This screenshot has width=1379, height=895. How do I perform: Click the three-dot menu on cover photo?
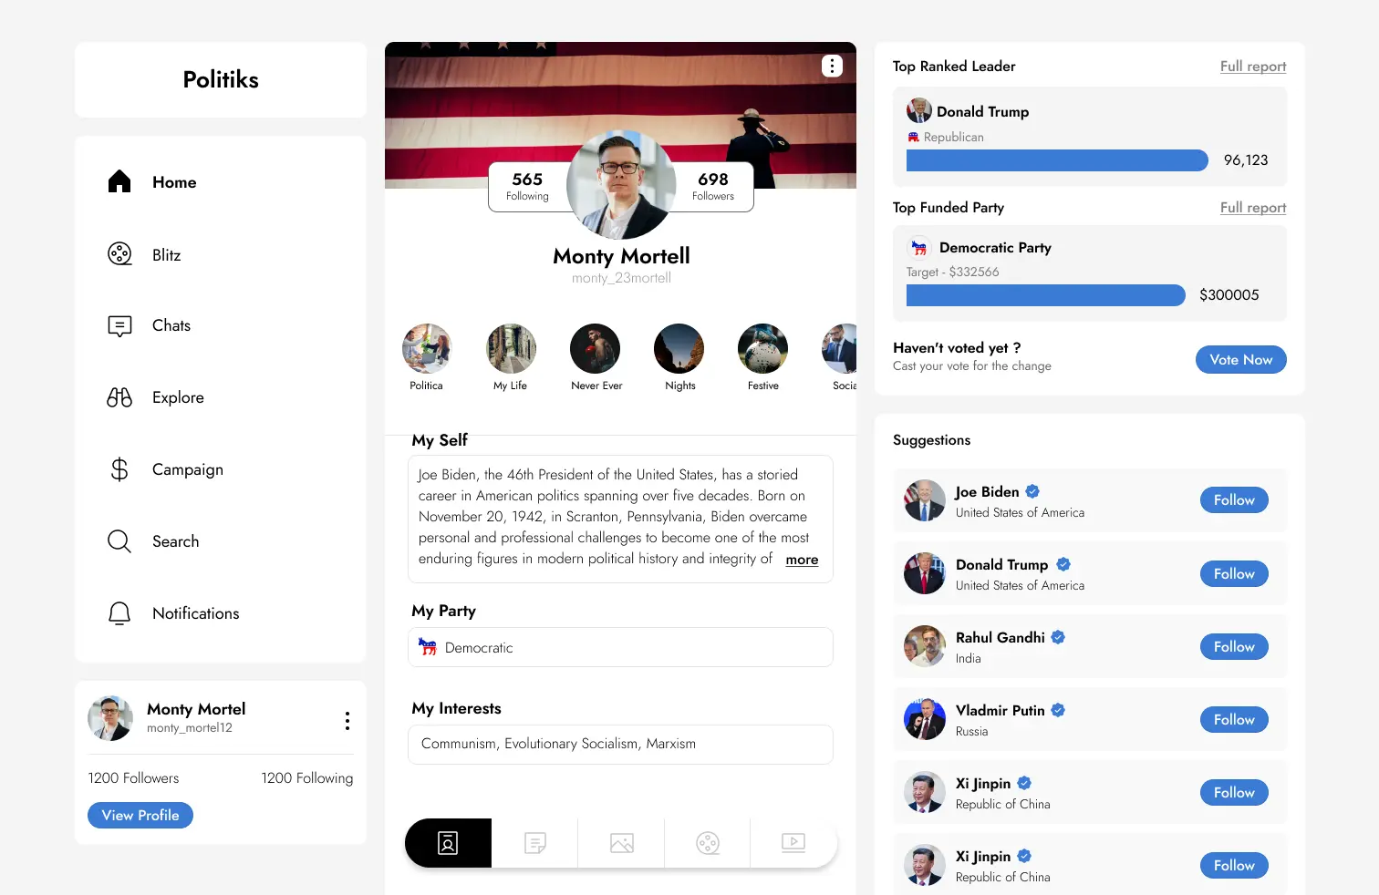(x=832, y=66)
